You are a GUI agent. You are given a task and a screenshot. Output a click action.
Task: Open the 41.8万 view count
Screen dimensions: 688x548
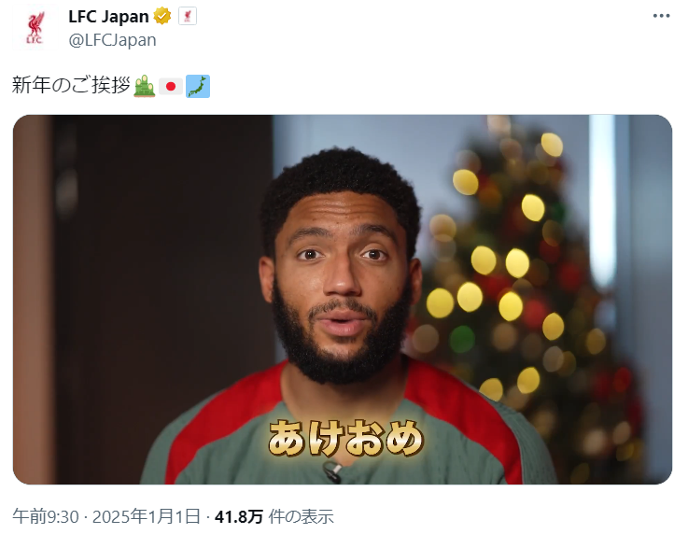click(x=239, y=516)
